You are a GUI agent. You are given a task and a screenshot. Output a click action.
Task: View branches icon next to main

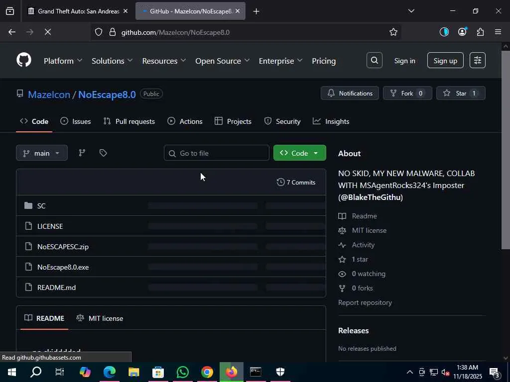[x=82, y=153]
